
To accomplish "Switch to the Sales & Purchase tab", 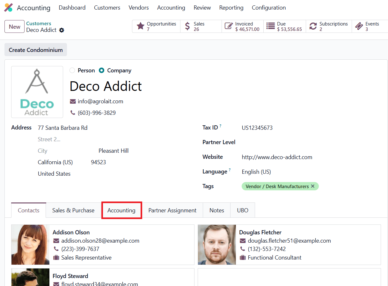I will (x=73, y=210).
